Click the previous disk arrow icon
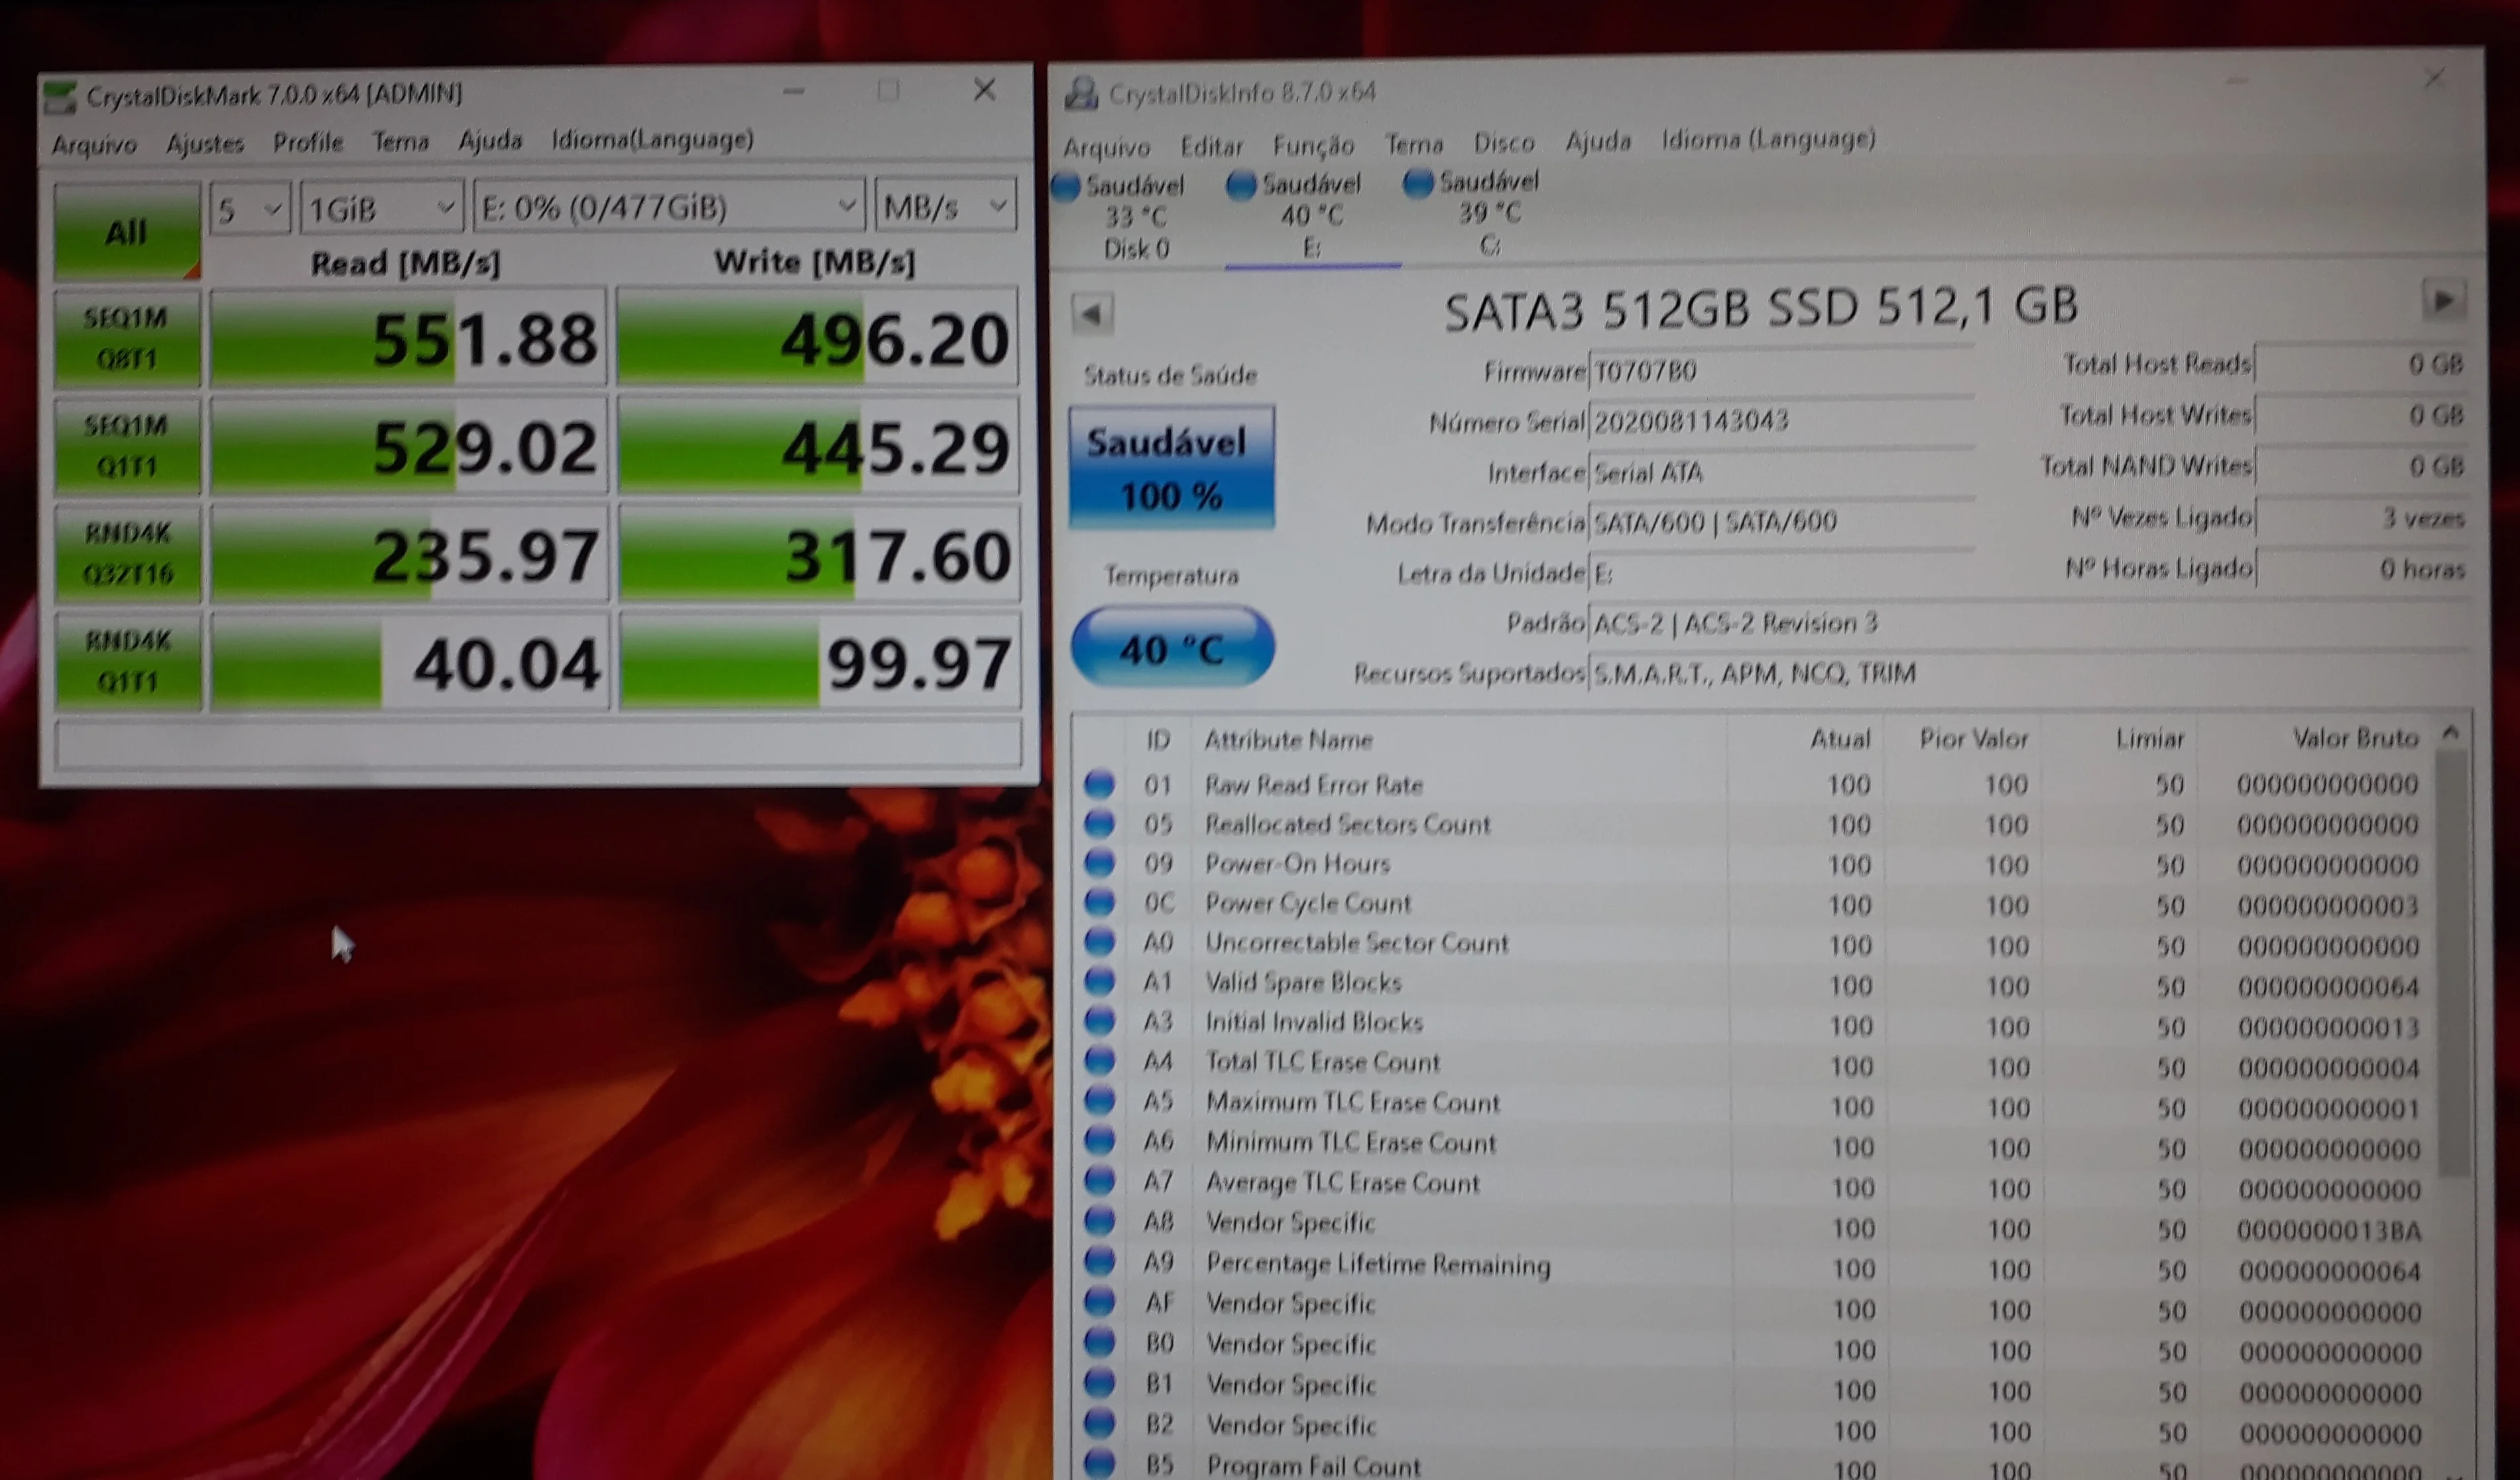The image size is (2520, 1480). 1092,314
